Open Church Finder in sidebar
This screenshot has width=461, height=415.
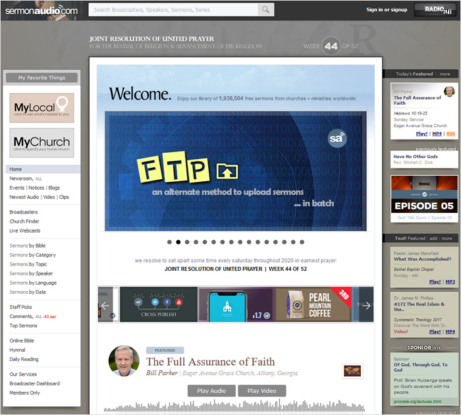24,221
